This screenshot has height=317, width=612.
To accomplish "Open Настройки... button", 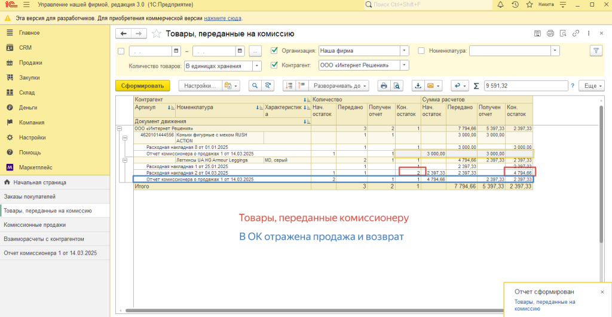I will [200, 86].
